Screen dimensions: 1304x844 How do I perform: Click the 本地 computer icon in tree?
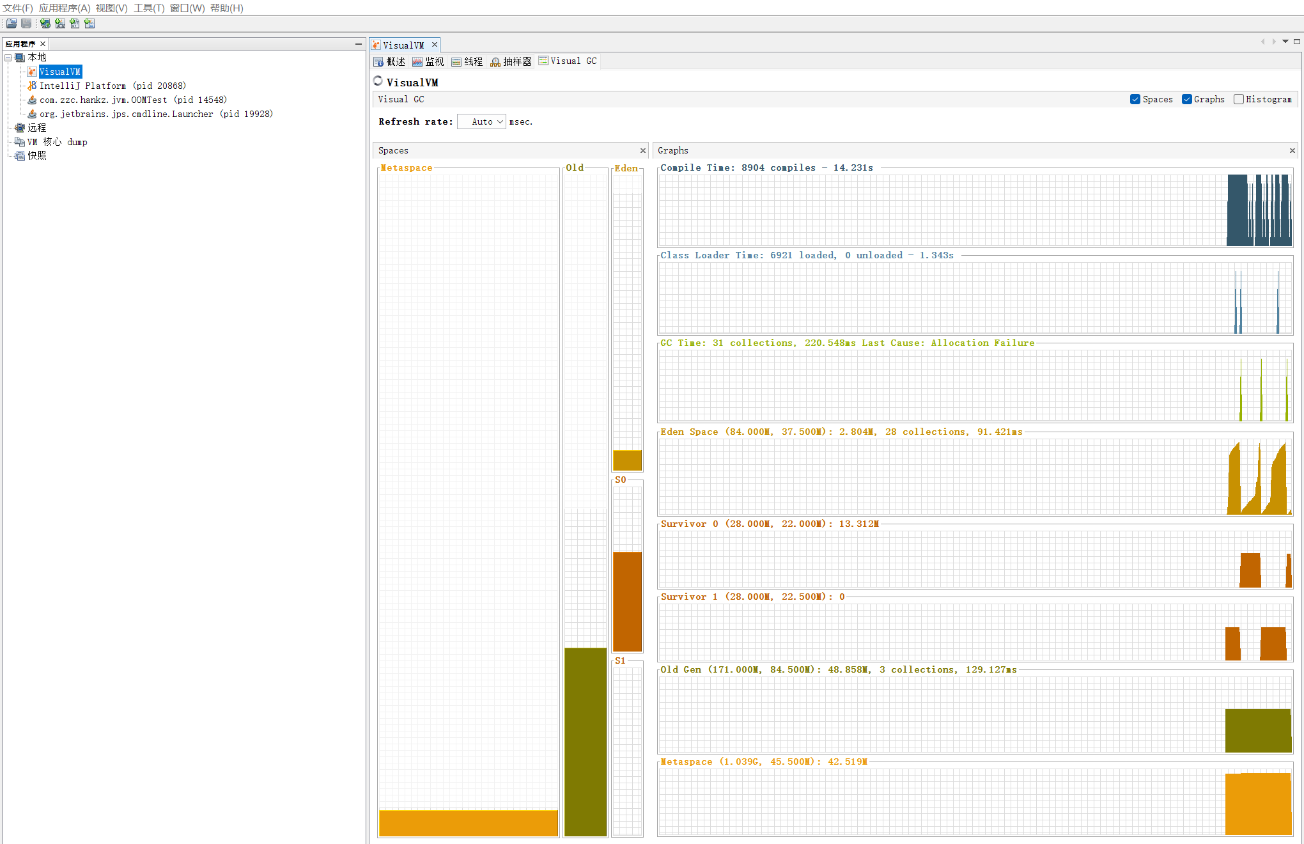[20, 58]
